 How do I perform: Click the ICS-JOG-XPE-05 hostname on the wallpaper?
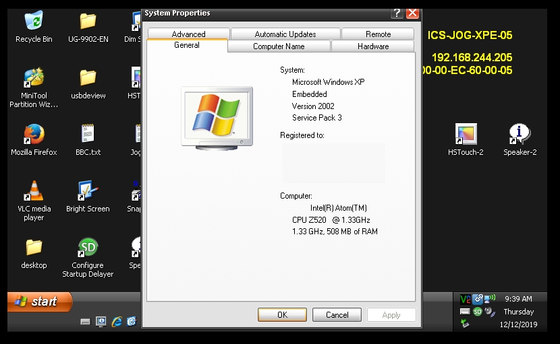[x=470, y=35]
